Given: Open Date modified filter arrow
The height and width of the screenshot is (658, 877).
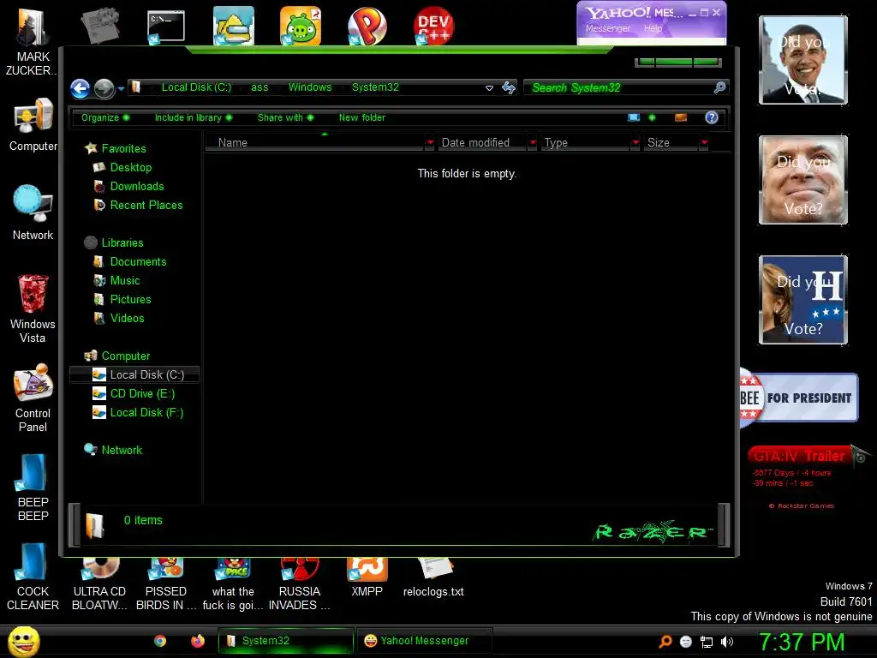Looking at the screenshot, I should click(x=533, y=143).
